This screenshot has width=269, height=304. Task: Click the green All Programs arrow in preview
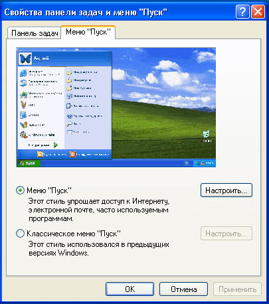click(56, 145)
